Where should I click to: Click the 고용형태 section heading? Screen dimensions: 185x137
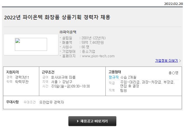pos(115,72)
